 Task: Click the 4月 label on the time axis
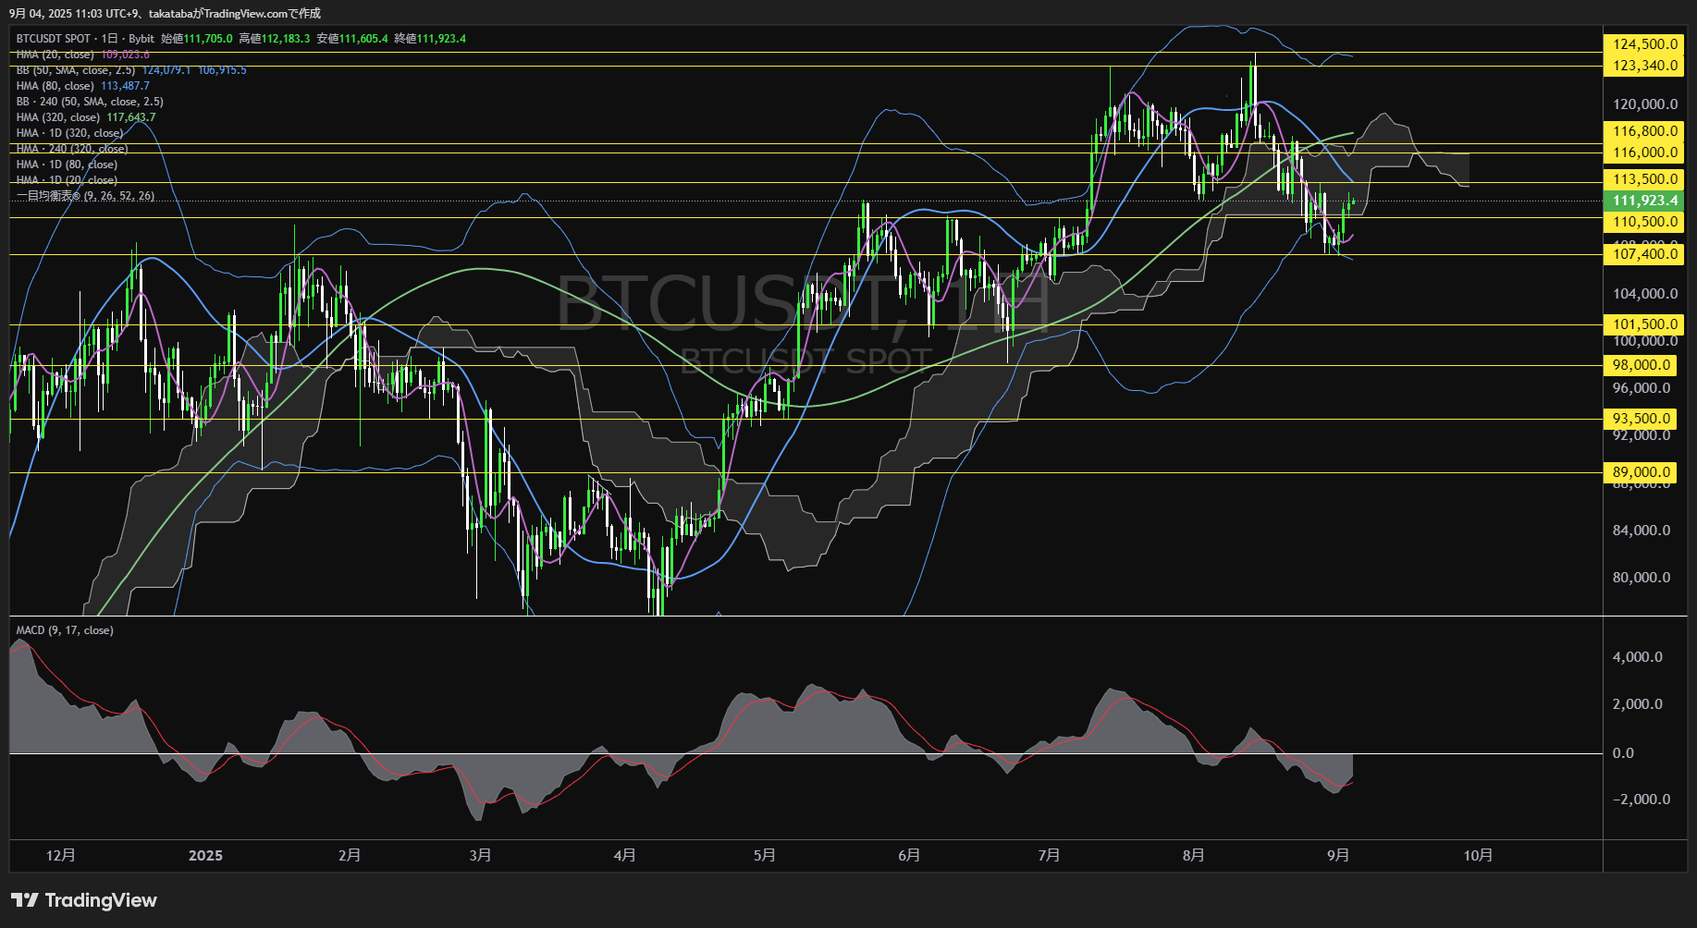coord(624,856)
